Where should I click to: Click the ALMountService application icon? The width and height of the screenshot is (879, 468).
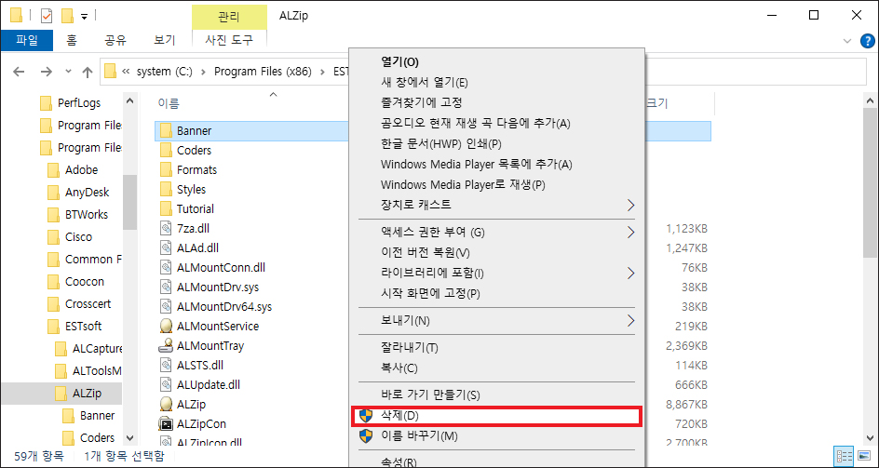click(166, 327)
